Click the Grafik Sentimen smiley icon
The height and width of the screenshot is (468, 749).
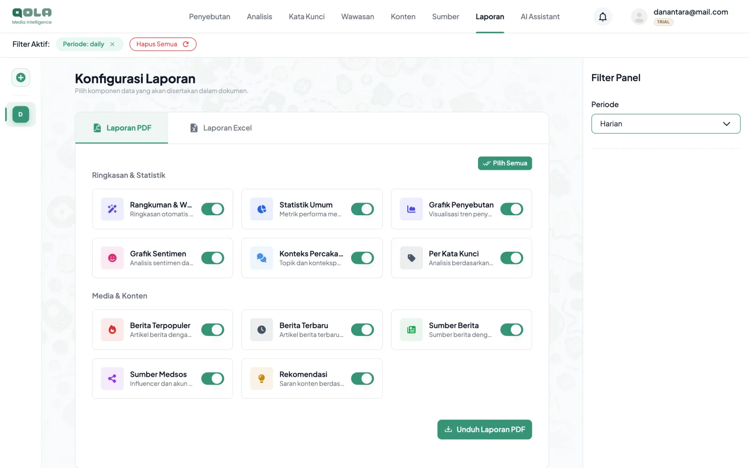tap(112, 258)
